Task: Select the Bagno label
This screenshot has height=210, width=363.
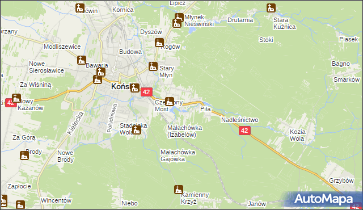Action: pos(341,64)
